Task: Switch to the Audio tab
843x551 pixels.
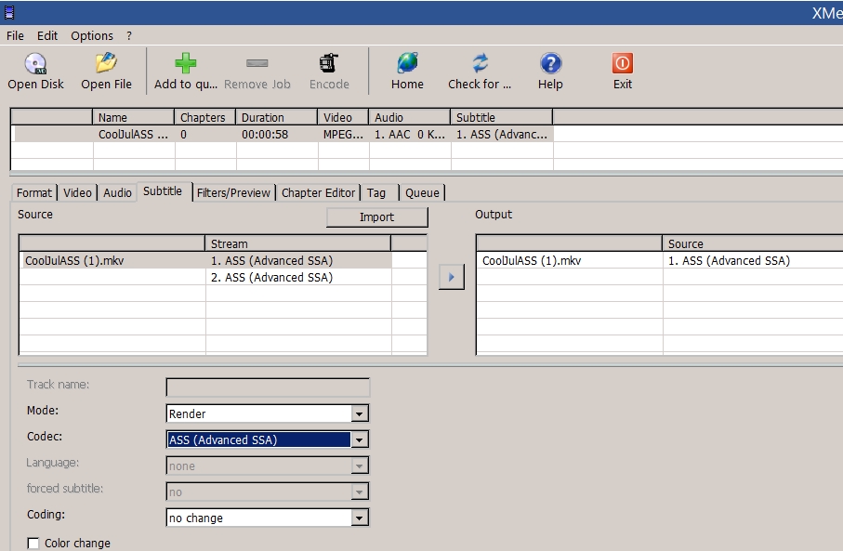Action: [x=117, y=192]
